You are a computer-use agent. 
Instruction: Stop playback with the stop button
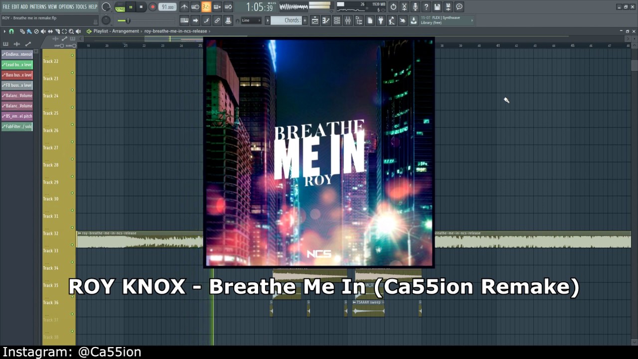(x=141, y=7)
